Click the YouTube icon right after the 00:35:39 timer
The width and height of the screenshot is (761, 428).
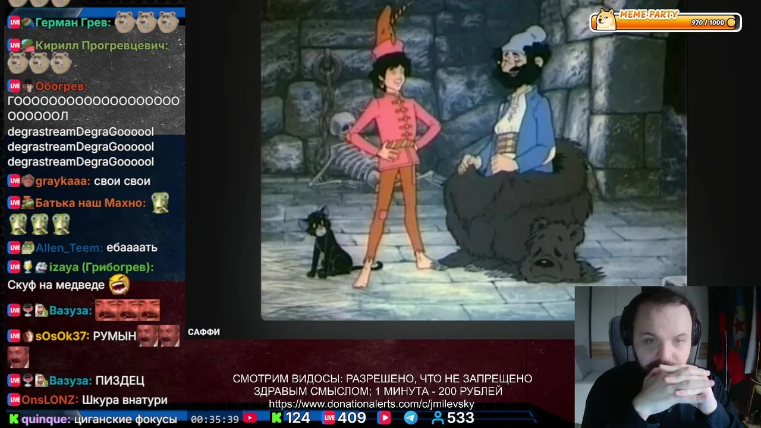pyautogui.click(x=250, y=418)
